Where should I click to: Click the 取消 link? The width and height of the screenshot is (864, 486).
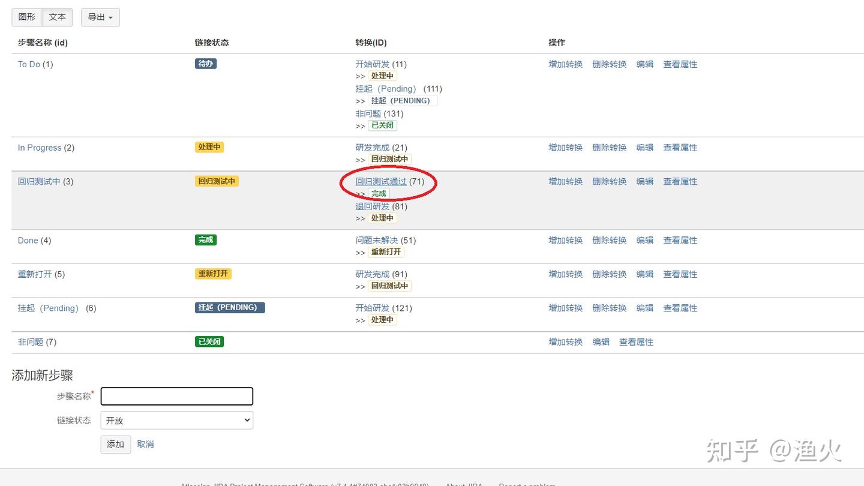(145, 444)
